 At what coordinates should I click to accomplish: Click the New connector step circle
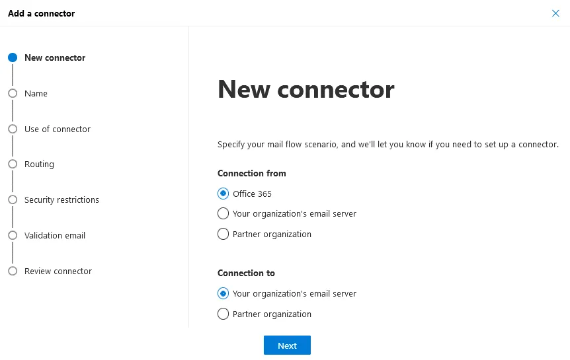pos(12,57)
